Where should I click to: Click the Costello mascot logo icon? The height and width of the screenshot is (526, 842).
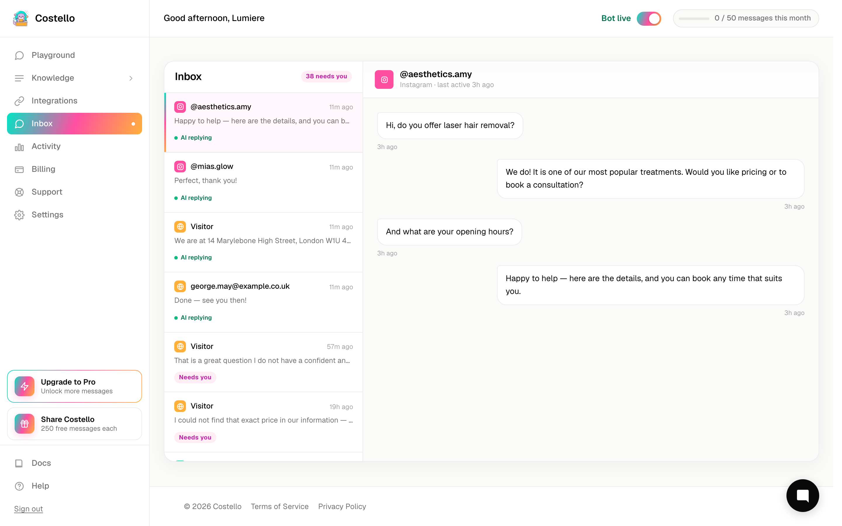pyautogui.click(x=20, y=18)
